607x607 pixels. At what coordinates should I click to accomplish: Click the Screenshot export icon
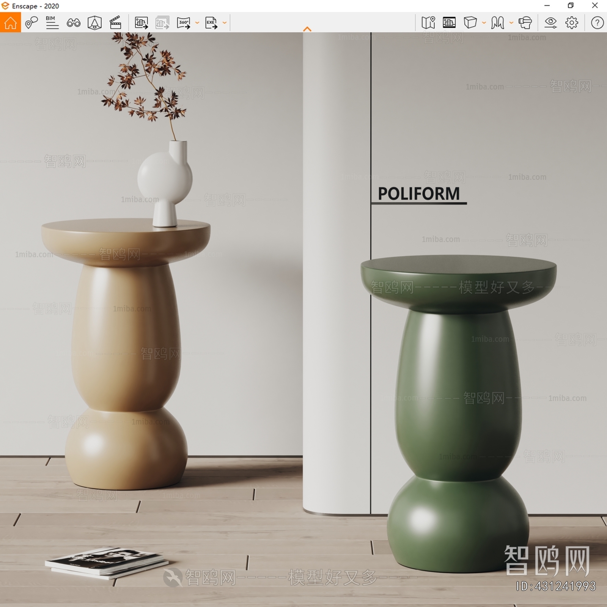point(142,23)
